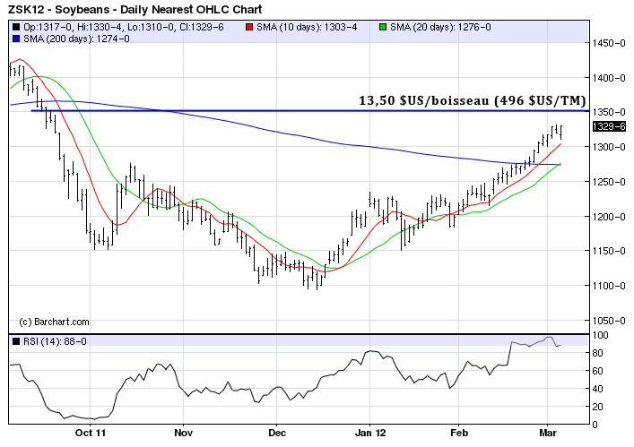Select the Feb date label
Viewport: 634px width, 447px height.
pos(458,432)
